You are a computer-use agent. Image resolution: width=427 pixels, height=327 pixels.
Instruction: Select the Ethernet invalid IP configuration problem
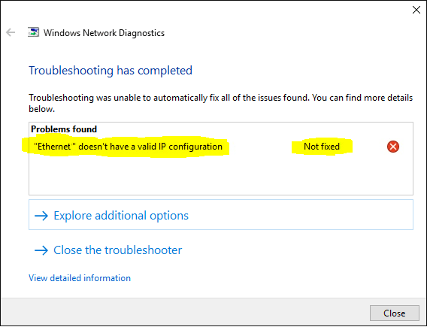click(128, 147)
